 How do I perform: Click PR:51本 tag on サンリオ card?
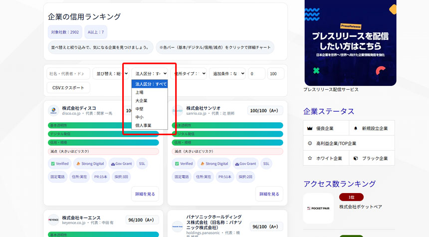click(x=225, y=177)
